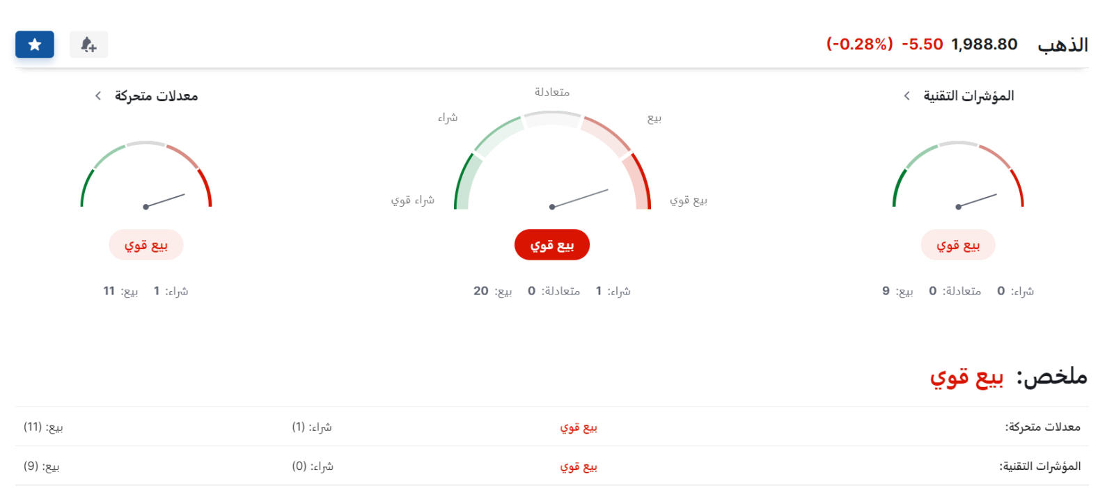Click the center red بيع قوي badge

[552, 245]
